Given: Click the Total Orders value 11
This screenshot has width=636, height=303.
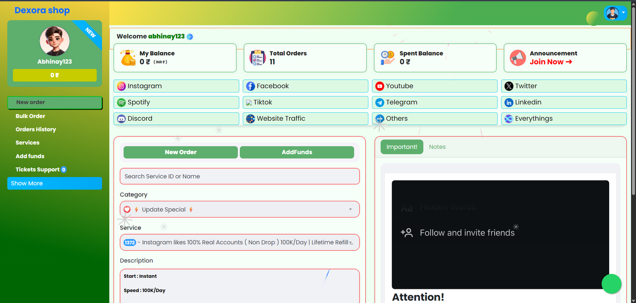Looking at the screenshot, I should 272,62.
